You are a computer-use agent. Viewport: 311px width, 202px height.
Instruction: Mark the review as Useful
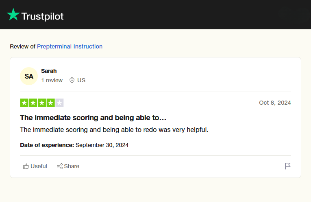point(35,166)
